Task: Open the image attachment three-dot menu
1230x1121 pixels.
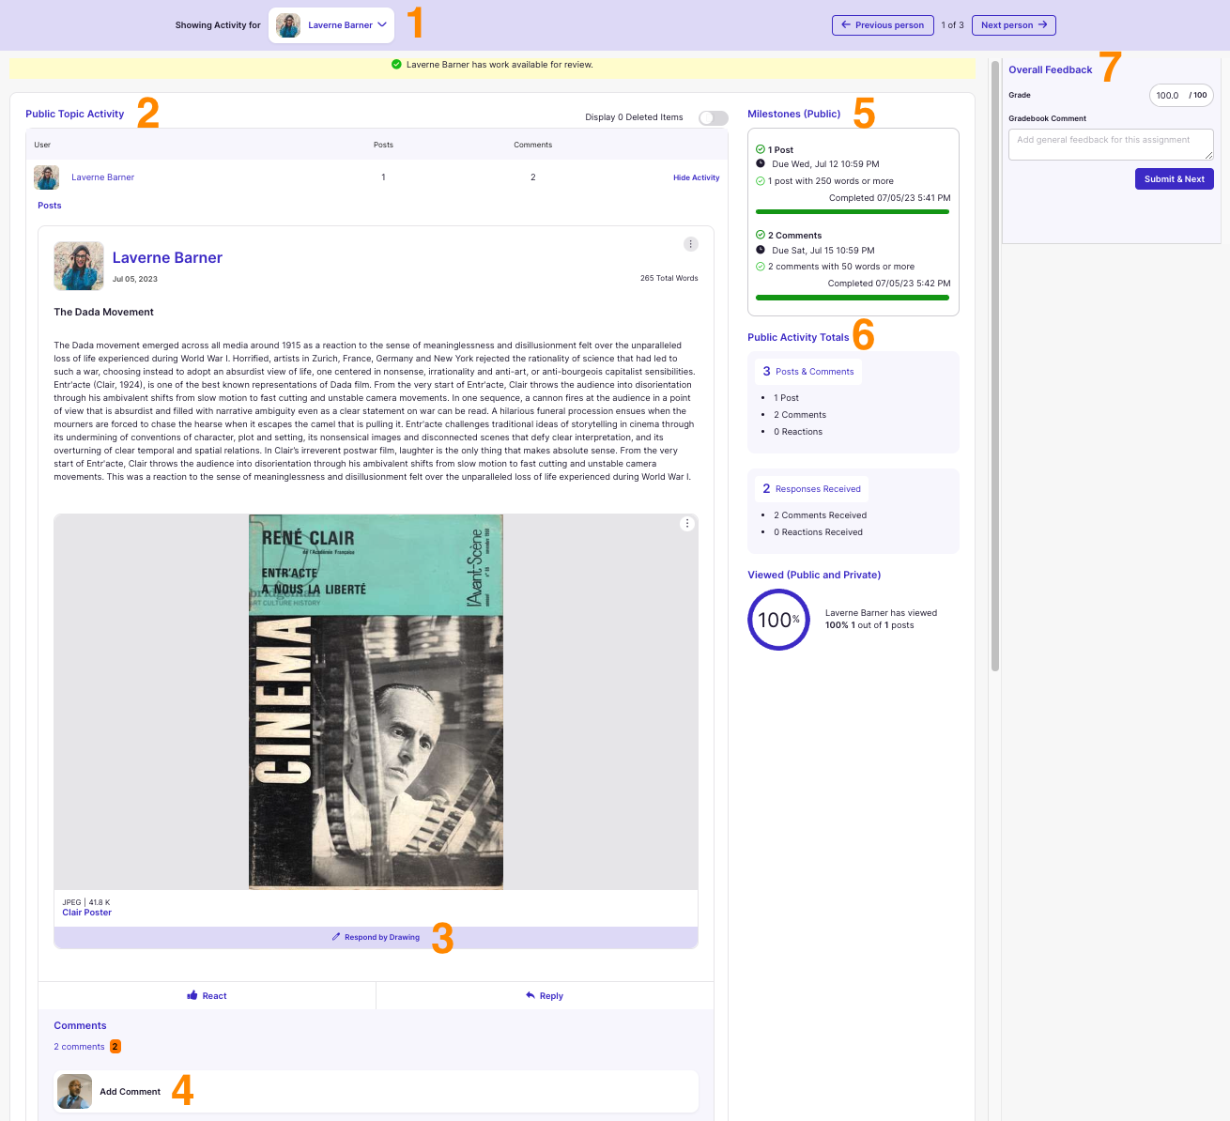Action: (687, 524)
